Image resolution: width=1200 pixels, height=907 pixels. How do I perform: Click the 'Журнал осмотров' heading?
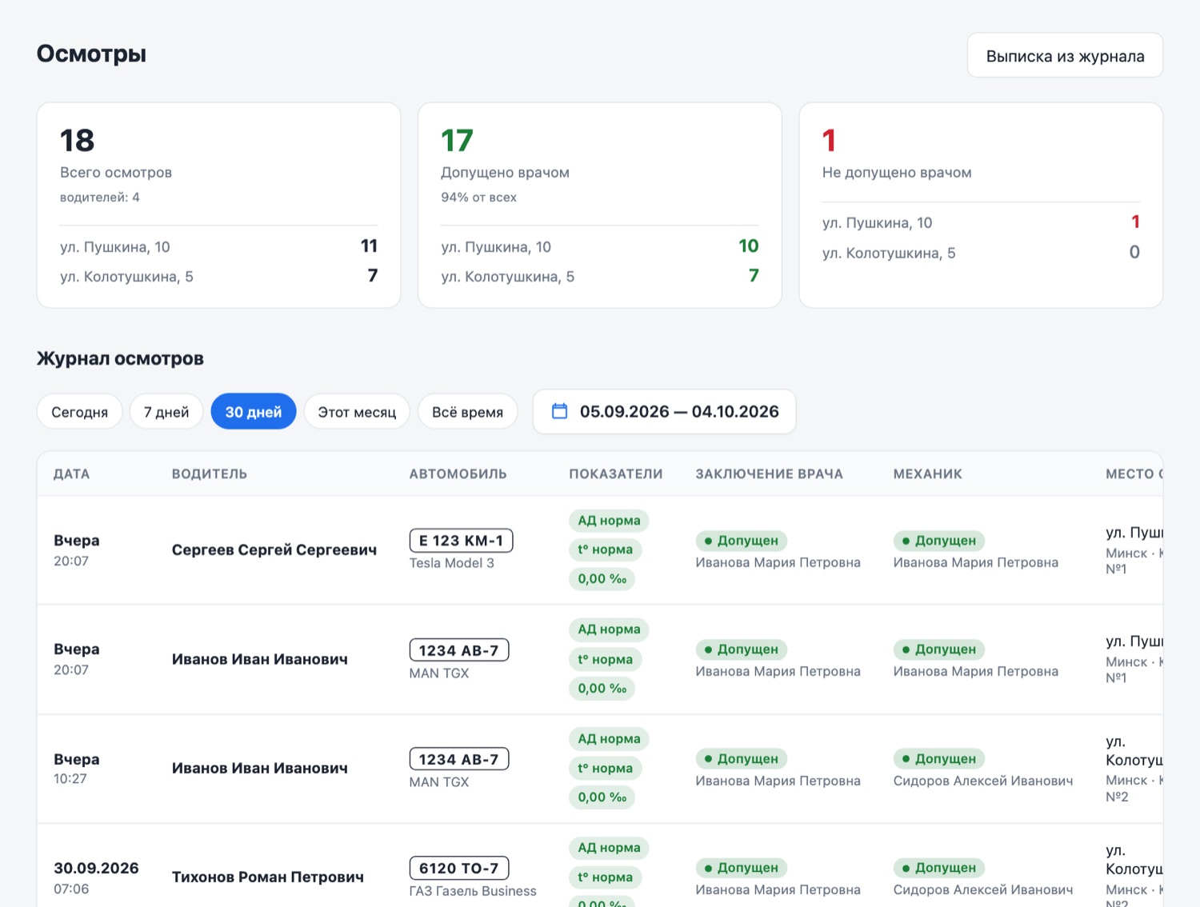click(120, 358)
